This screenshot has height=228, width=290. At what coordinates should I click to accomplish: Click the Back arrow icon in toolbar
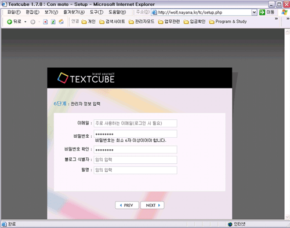pyautogui.click(x=9, y=22)
